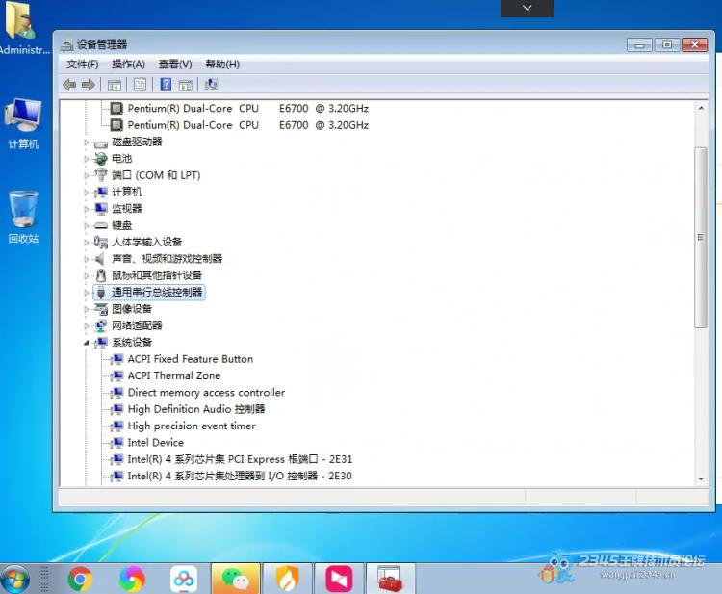This screenshot has height=594, width=722.
Task: Maximize the 设备管理器 window
Action: 667,44
